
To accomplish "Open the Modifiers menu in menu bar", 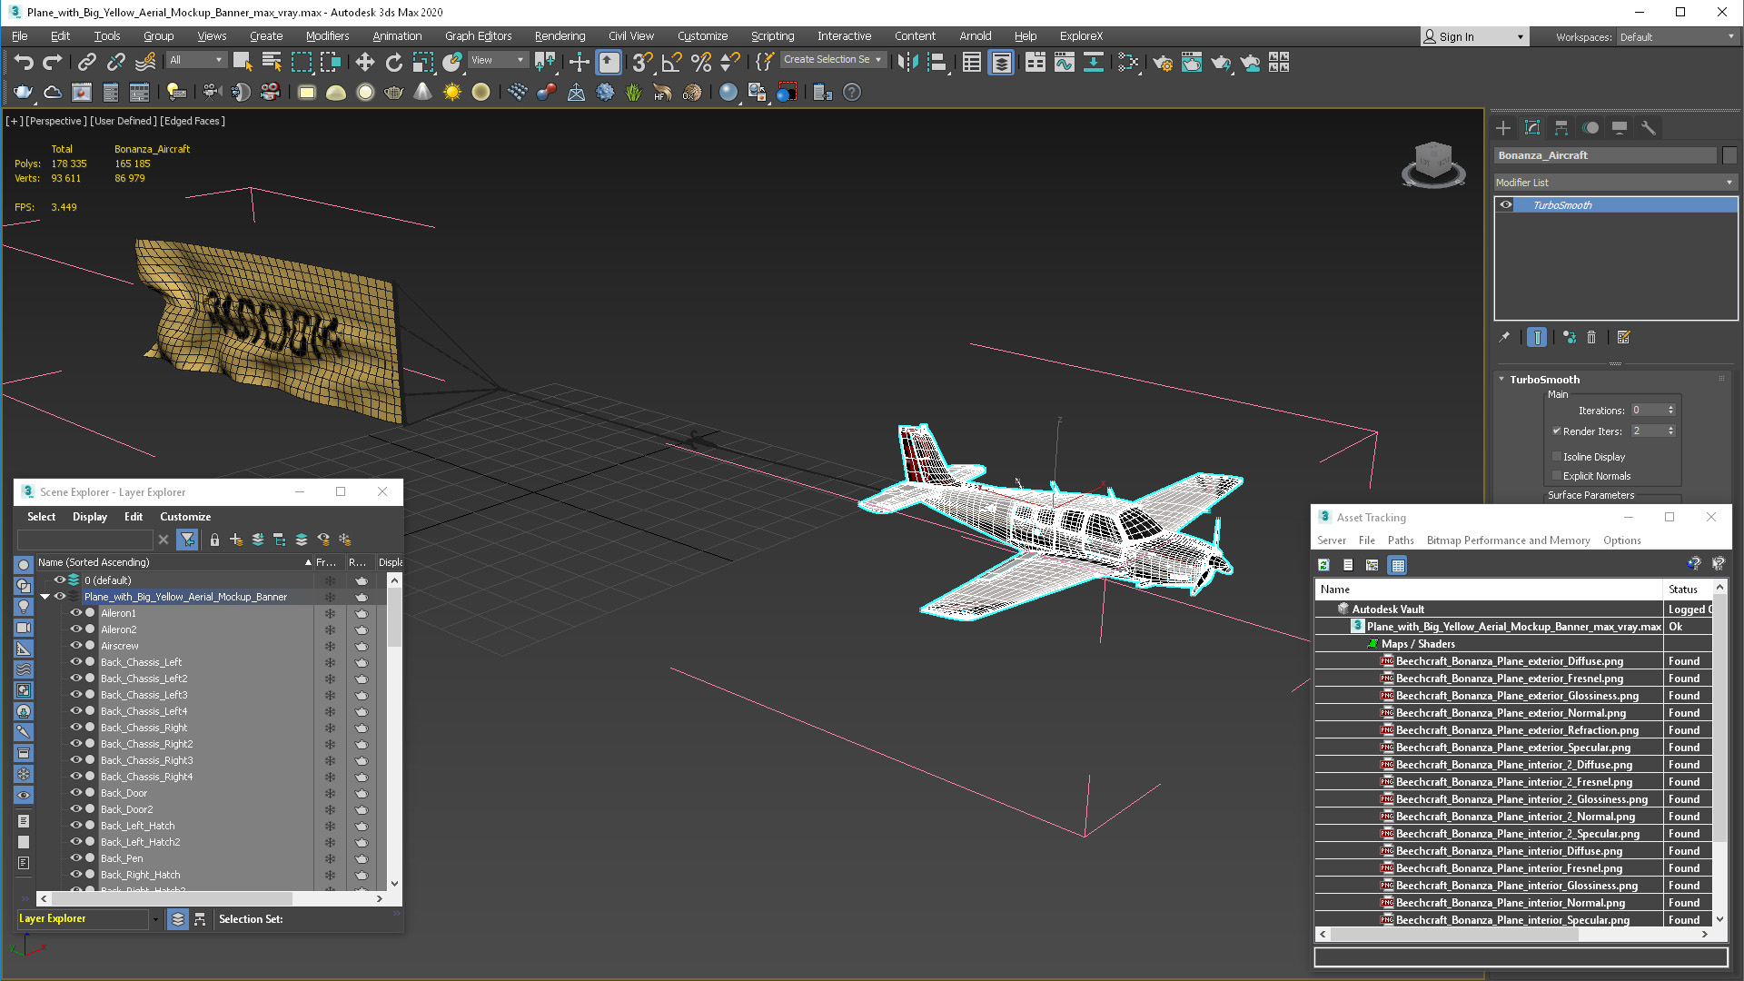I will click(x=326, y=35).
